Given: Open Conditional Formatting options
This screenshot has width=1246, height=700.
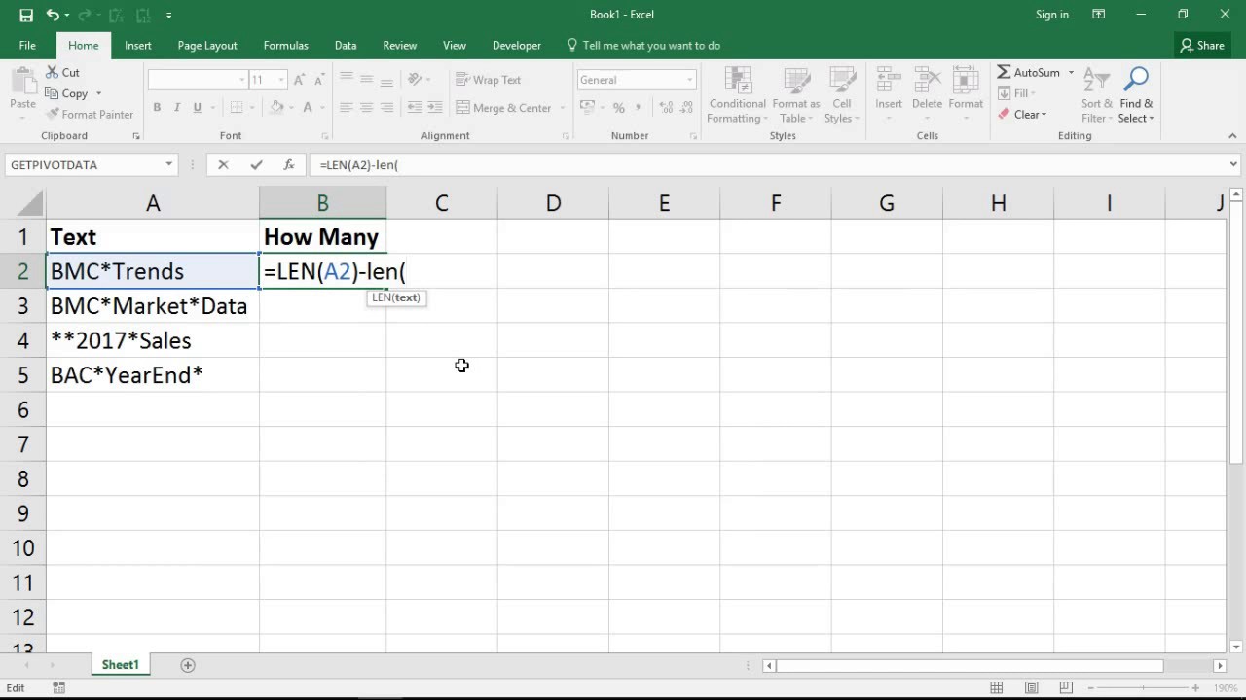Looking at the screenshot, I should coord(737,95).
